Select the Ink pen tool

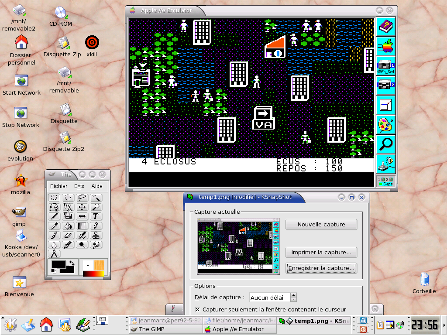point(68,244)
